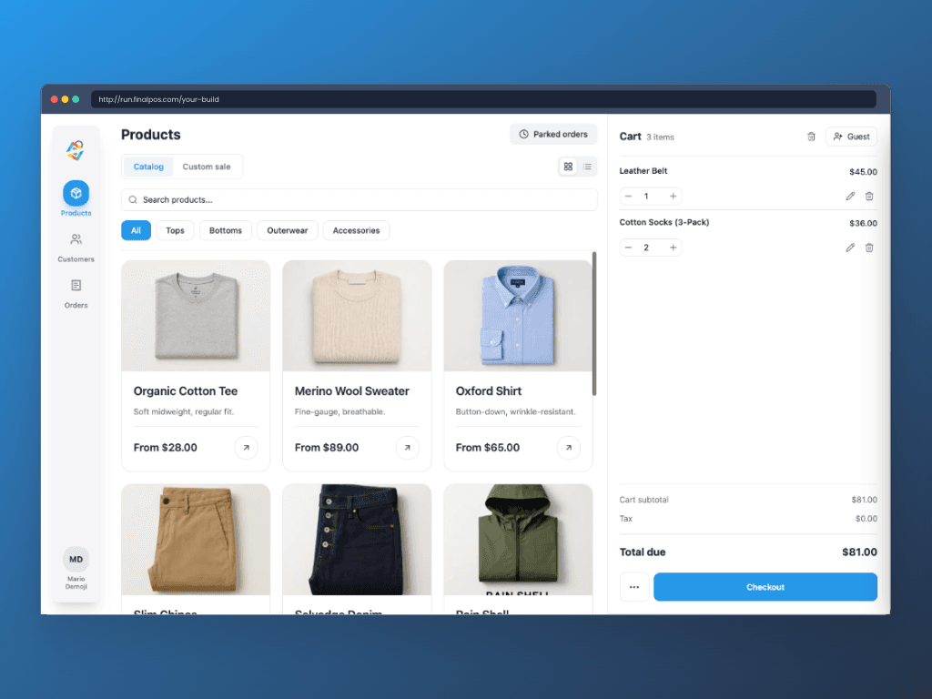Click the Merino Wool Sweater image

coord(357,316)
